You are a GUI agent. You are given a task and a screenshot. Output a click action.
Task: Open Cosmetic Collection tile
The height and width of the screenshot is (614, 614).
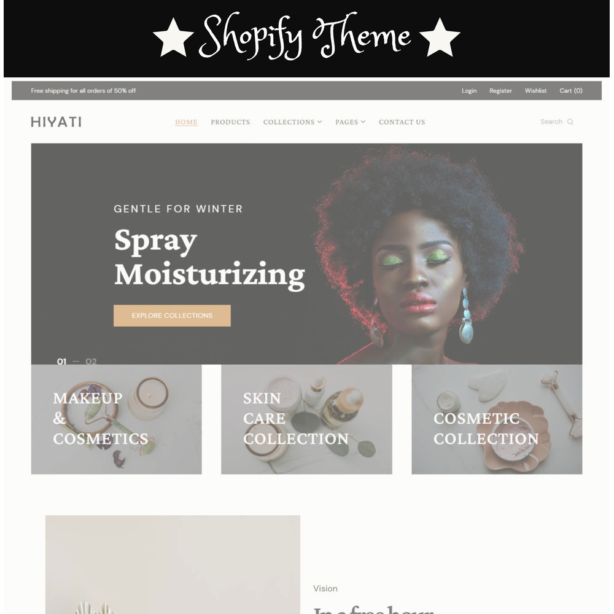tap(497, 419)
